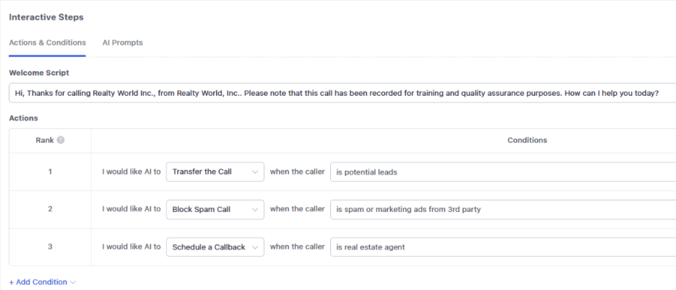Click into the Welcome Script text field

click(339, 93)
